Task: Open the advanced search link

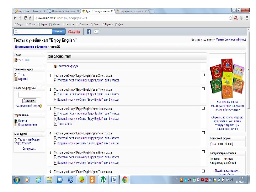Action: (28, 106)
